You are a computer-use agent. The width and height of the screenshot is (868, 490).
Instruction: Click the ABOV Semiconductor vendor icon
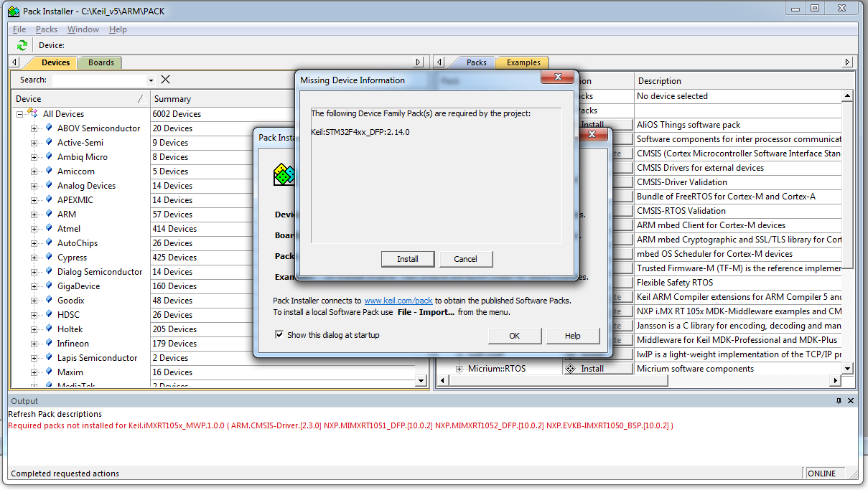[50, 128]
